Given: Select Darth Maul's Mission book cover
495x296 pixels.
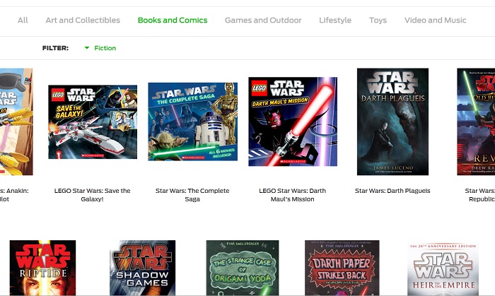Looking at the screenshot, I should point(293,122).
